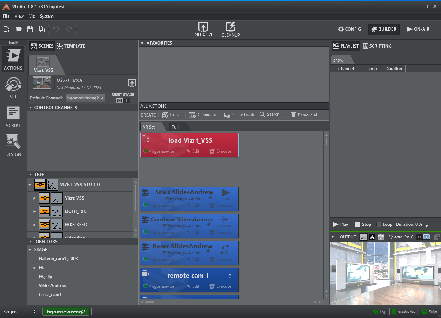This screenshot has width=441, height=318.
Task: Switch to On-Air mode
Action: pos(418,29)
